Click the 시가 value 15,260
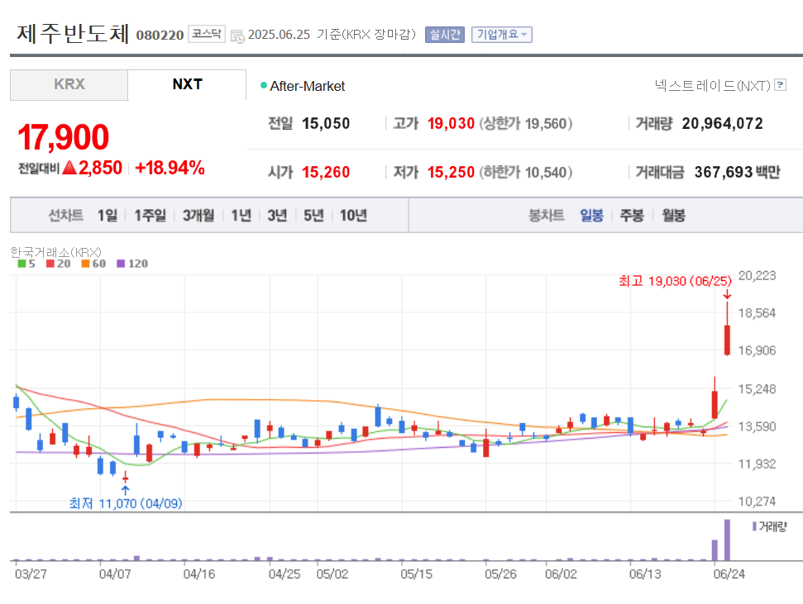 coord(326,172)
